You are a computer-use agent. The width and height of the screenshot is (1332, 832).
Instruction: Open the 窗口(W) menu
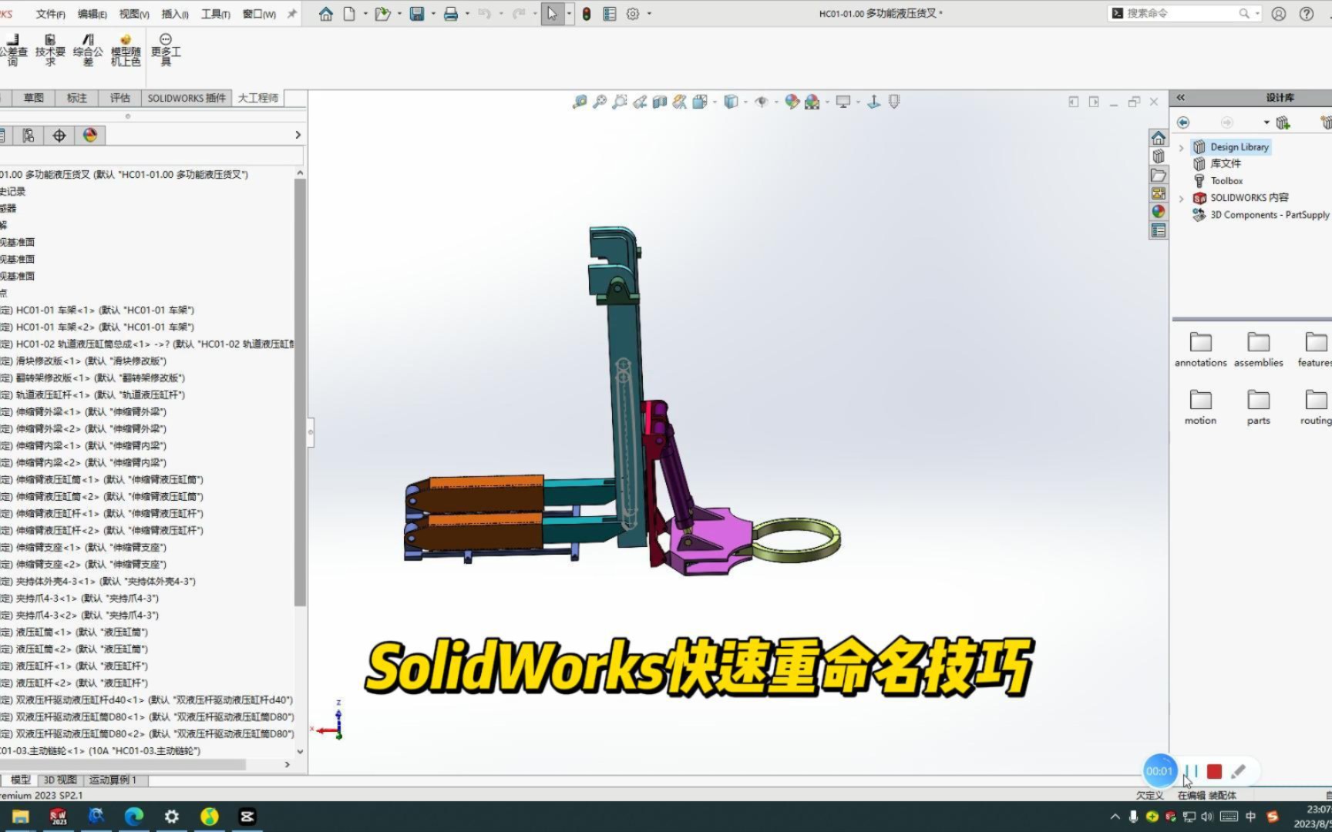point(259,14)
